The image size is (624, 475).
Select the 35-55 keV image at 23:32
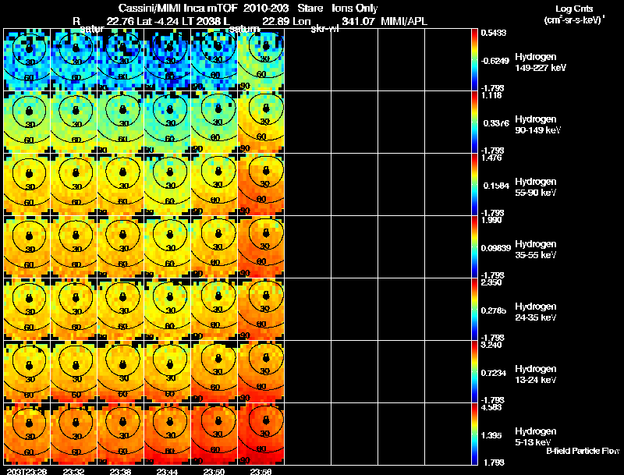pyautogui.click(x=74, y=247)
